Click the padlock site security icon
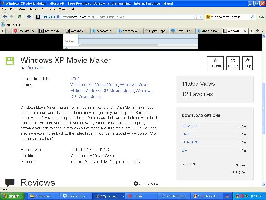 coord(58,17)
